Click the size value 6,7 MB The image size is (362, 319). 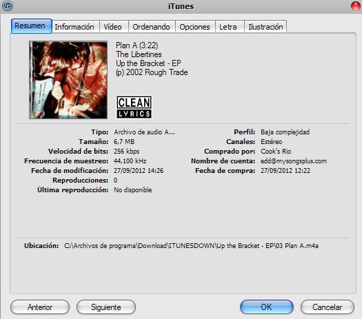(124, 142)
